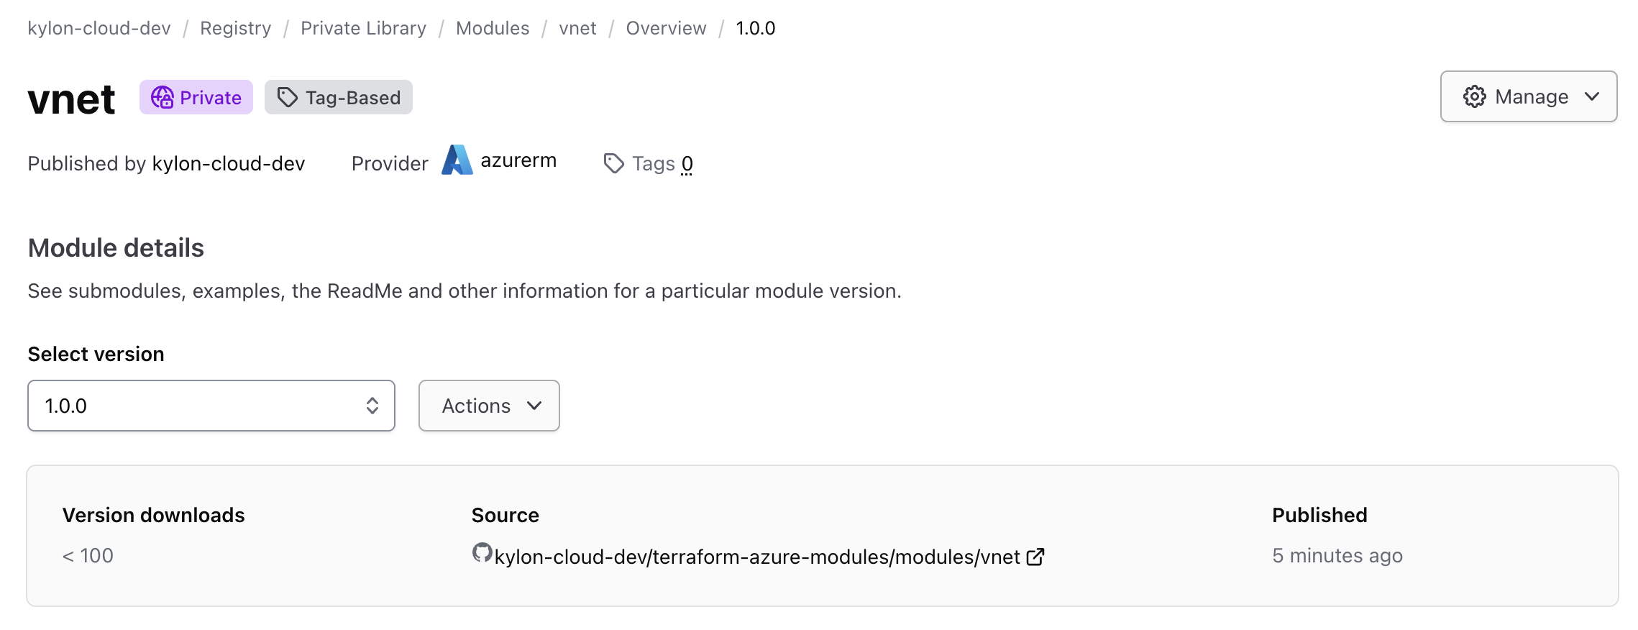
Task: Expand the Actions dropdown
Action: (x=489, y=406)
